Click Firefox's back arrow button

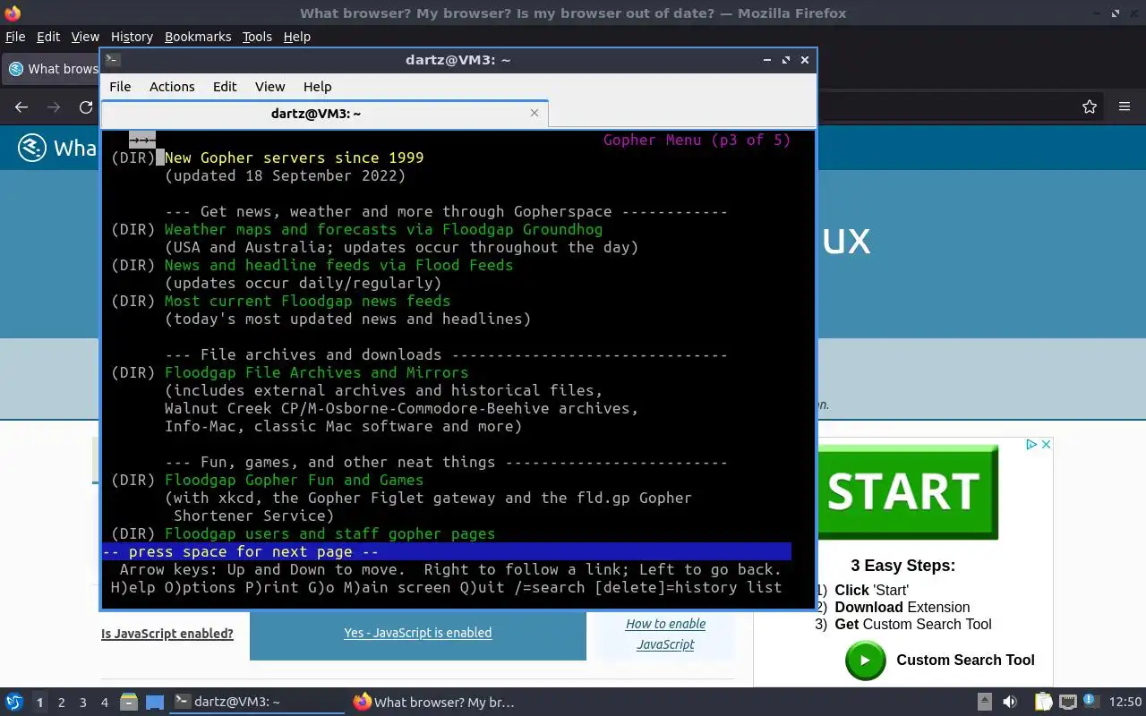21,107
